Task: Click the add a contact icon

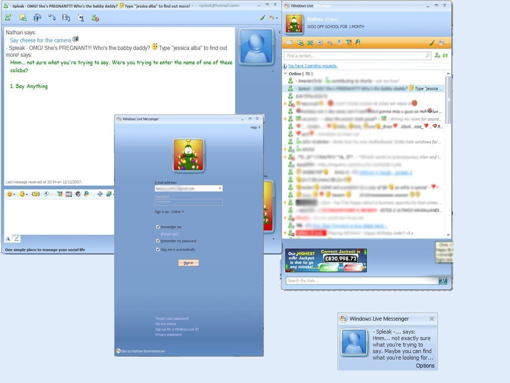Action: point(437,56)
